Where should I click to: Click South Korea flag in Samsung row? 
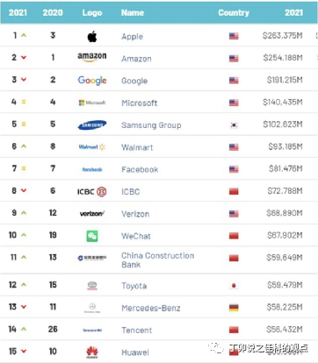[234, 125]
